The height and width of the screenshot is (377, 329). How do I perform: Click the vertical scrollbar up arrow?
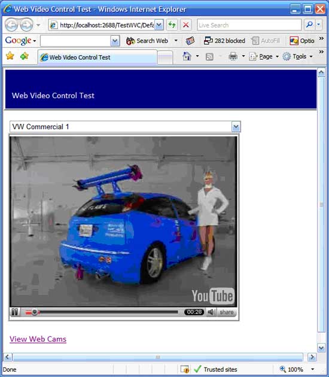tap(321, 72)
